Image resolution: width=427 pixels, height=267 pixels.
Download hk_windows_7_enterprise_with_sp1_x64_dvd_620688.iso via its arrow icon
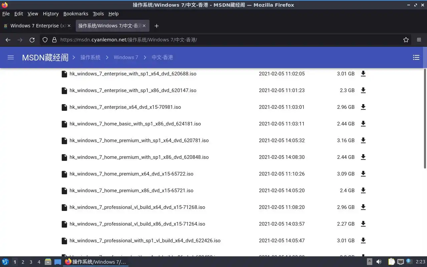pyautogui.click(x=363, y=74)
